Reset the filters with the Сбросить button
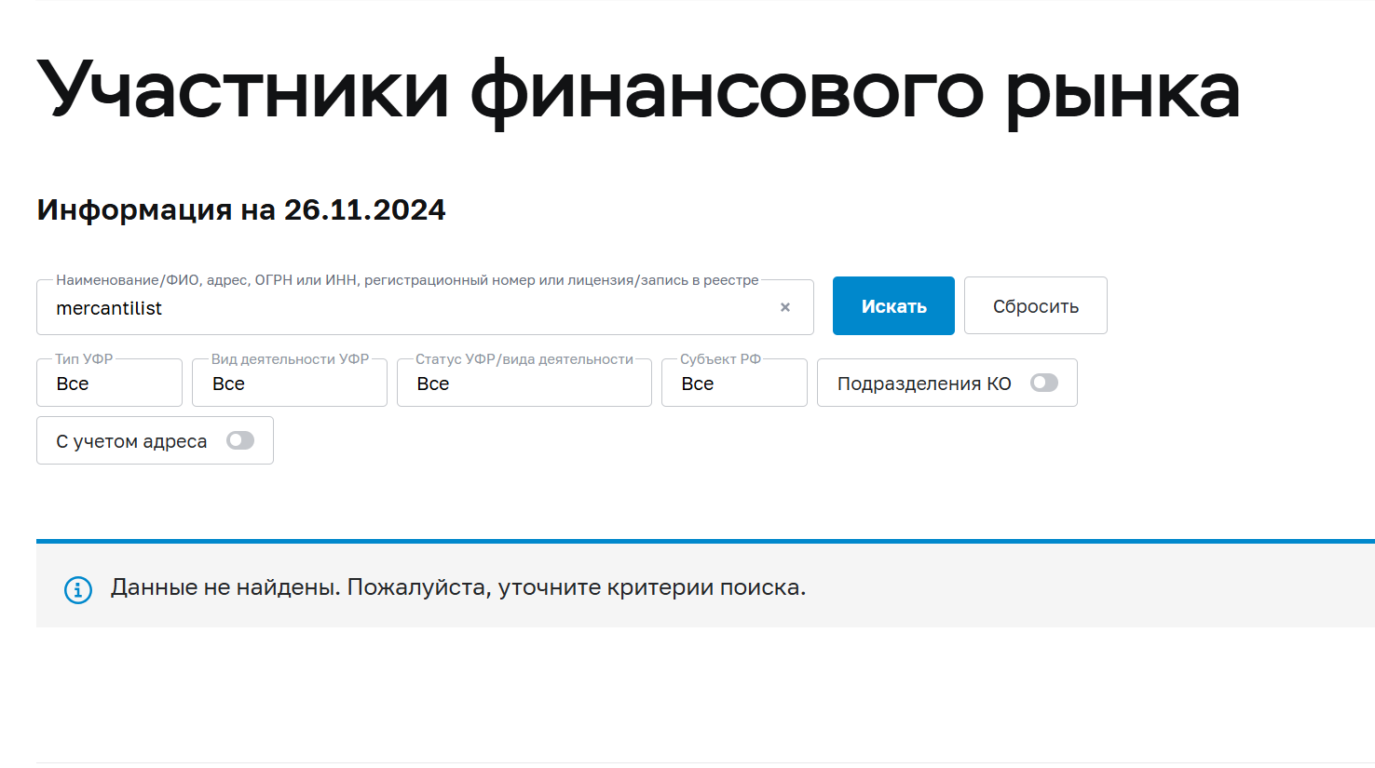This screenshot has height=768, width=1375. tap(1036, 305)
